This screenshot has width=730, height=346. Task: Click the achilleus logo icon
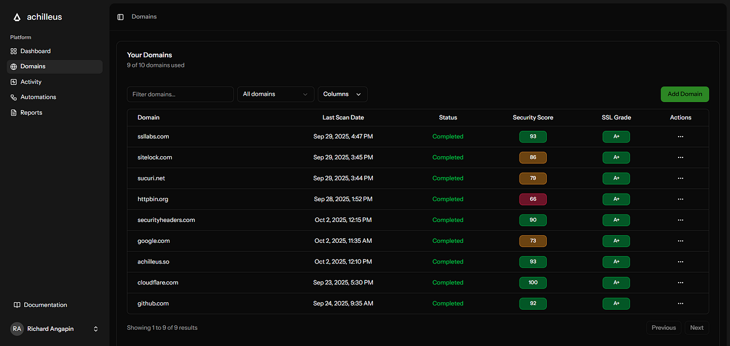[x=17, y=17]
